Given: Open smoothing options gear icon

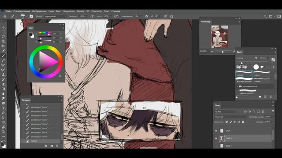Looking at the screenshot, I should (x=147, y=16).
